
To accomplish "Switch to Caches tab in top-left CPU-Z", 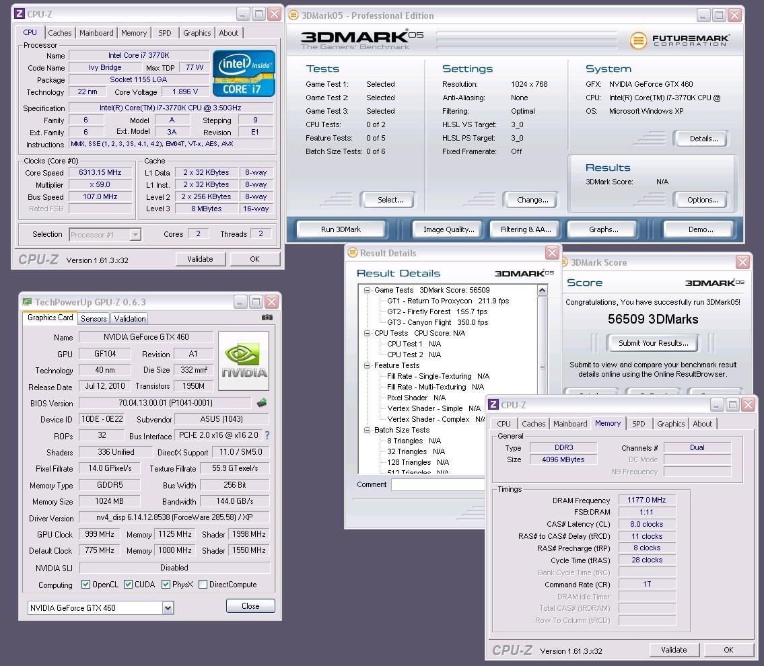I will click(x=60, y=32).
